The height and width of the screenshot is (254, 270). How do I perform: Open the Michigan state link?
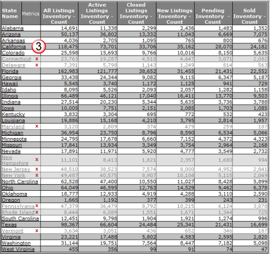tap(13, 132)
